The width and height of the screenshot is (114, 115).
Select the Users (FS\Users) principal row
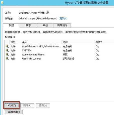coord(60,59)
